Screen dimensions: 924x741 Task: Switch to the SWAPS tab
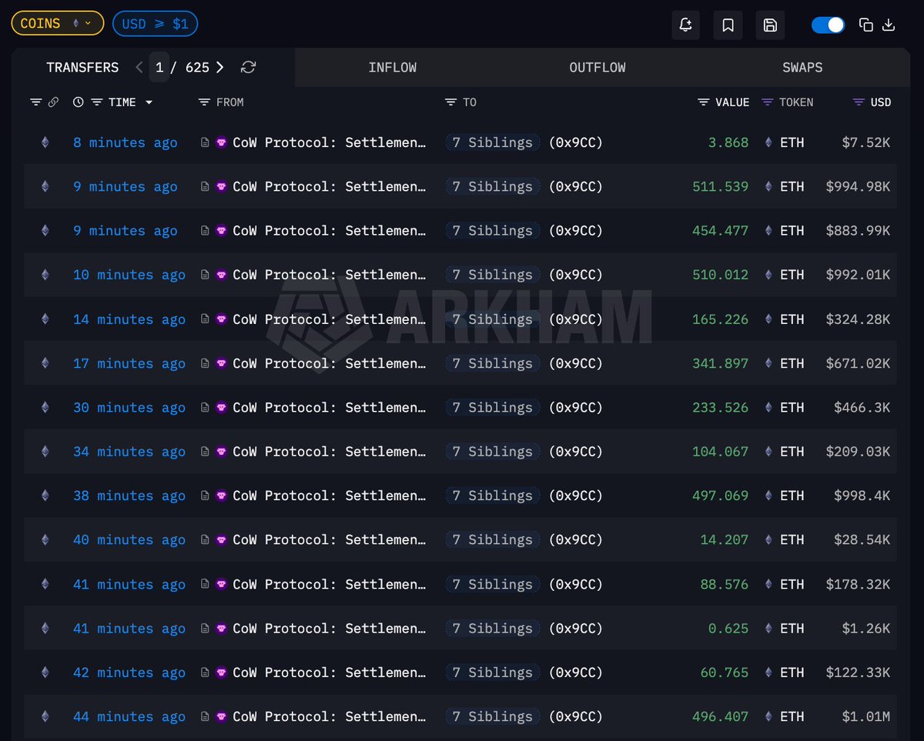click(802, 68)
